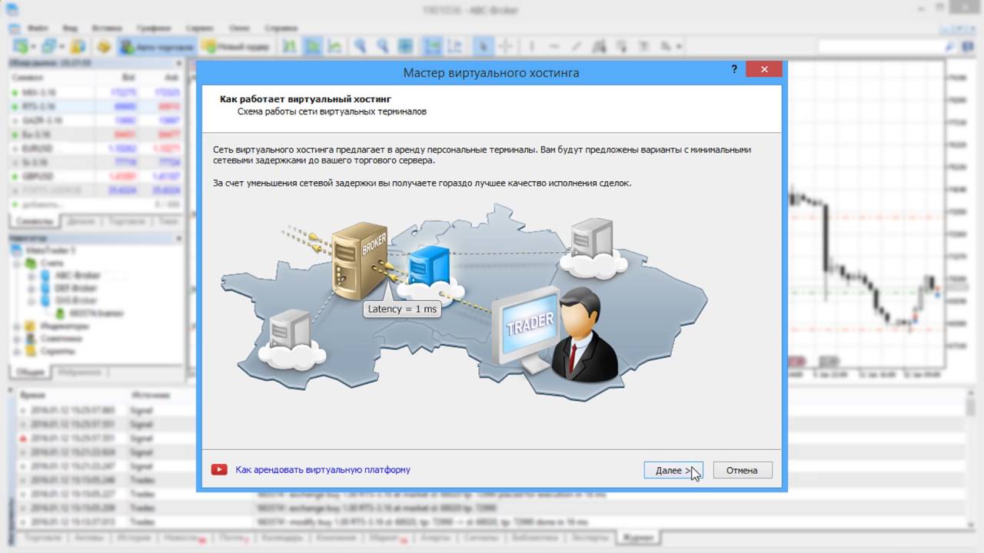Open the Графики menu in MetaTrader window
The image size is (984, 553).
click(154, 28)
